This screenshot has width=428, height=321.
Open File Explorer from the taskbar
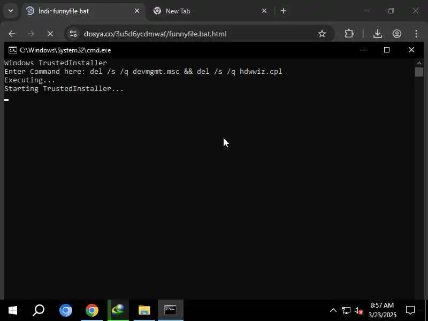(x=144, y=310)
